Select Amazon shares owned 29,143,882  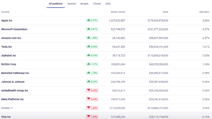118,38
